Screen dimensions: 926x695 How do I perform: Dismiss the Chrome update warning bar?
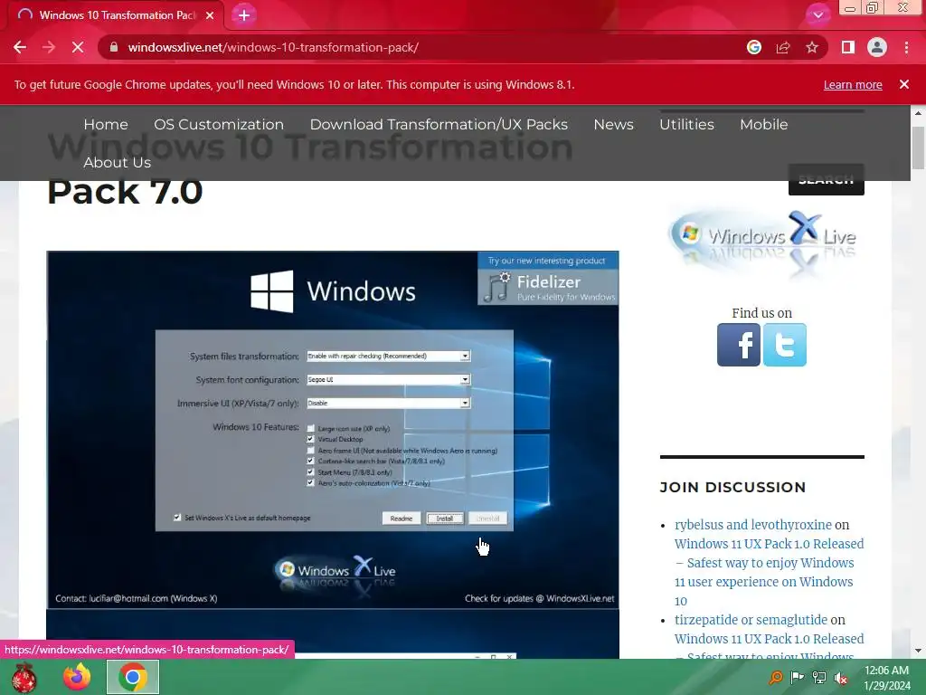[904, 84]
